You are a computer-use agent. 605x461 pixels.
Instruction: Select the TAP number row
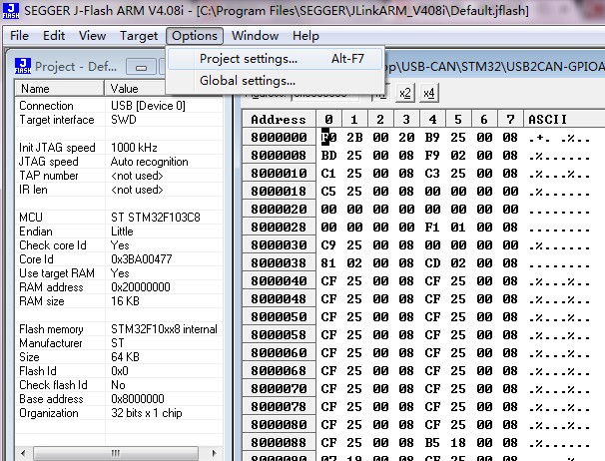click(x=119, y=176)
